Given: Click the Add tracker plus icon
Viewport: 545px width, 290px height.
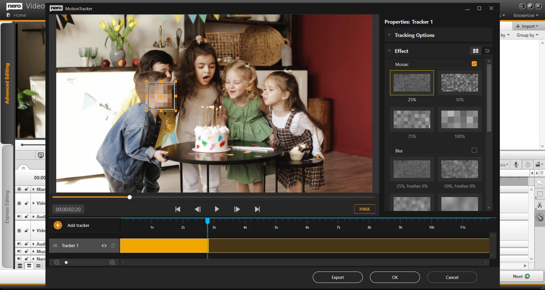Looking at the screenshot, I should [x=58, y=225].
